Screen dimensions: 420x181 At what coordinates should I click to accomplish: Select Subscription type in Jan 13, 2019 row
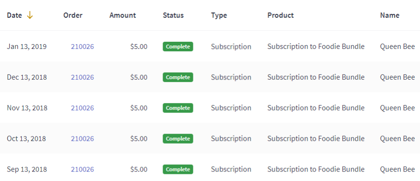click(231, 47)
